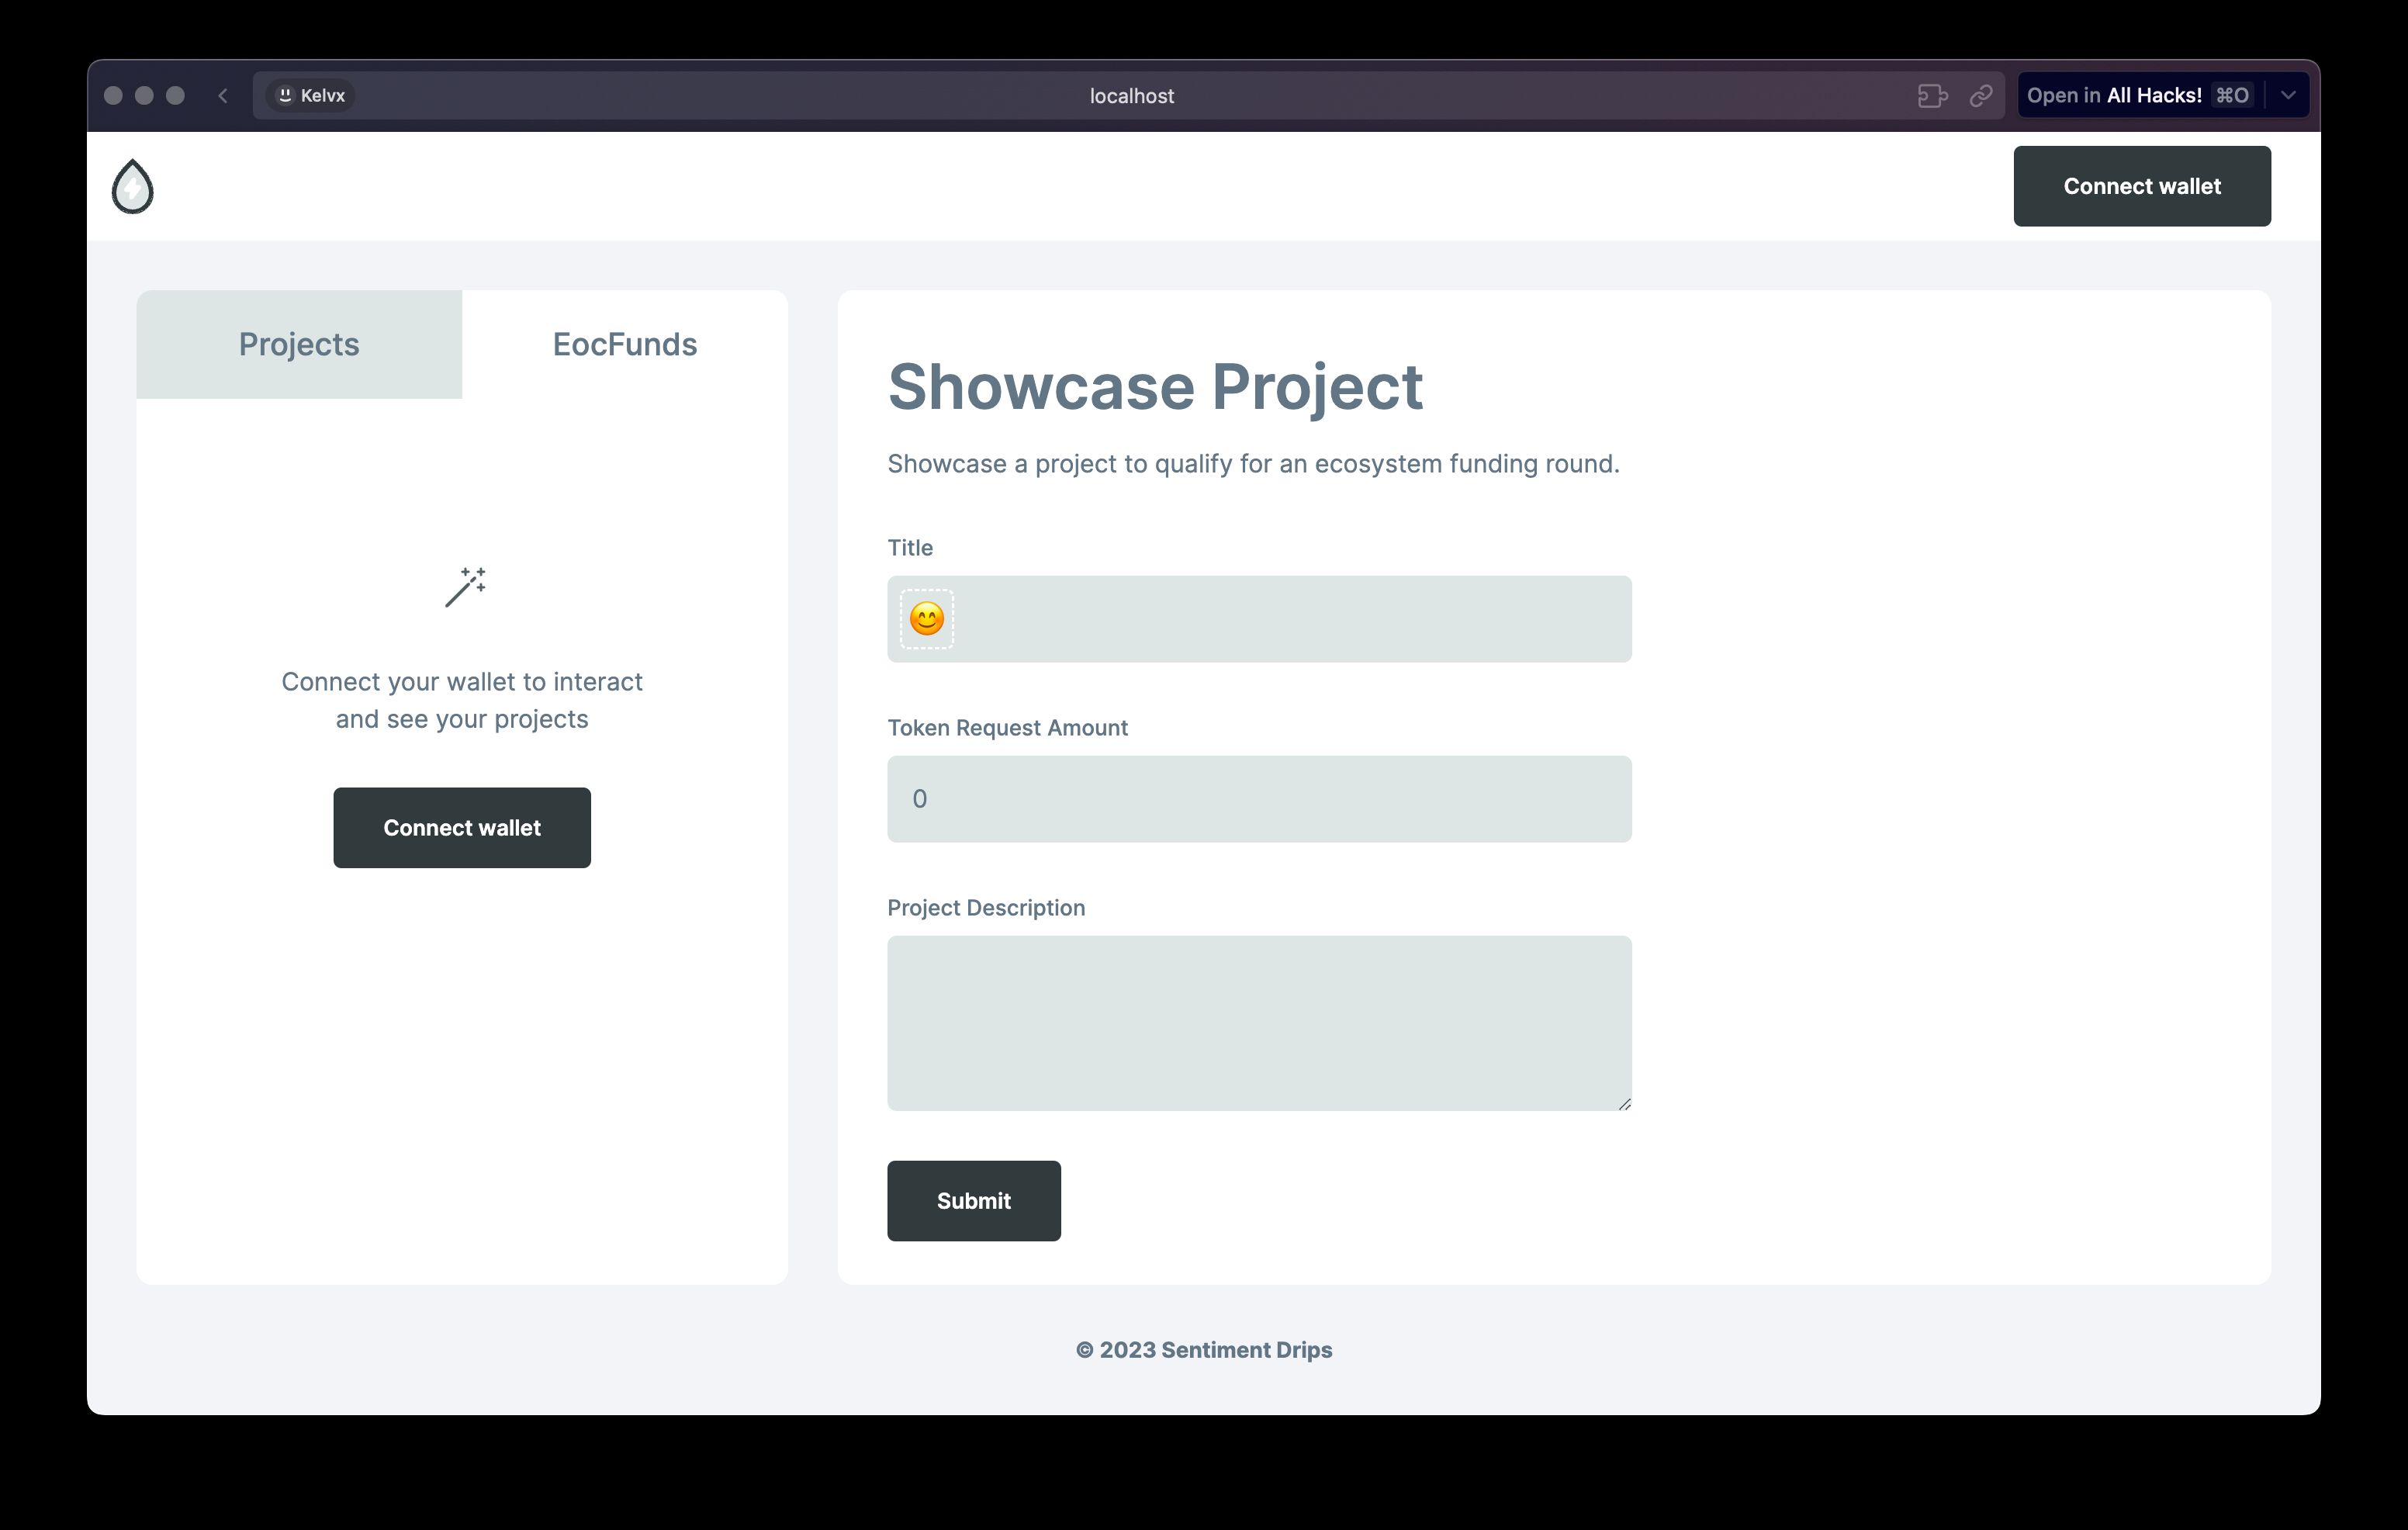The image size is (2408, 1530).
Task: Click the magic wand icon
Action: click(465, 587)
